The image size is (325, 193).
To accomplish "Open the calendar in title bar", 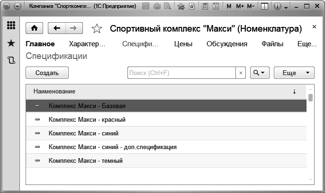I will coord(216,7).
